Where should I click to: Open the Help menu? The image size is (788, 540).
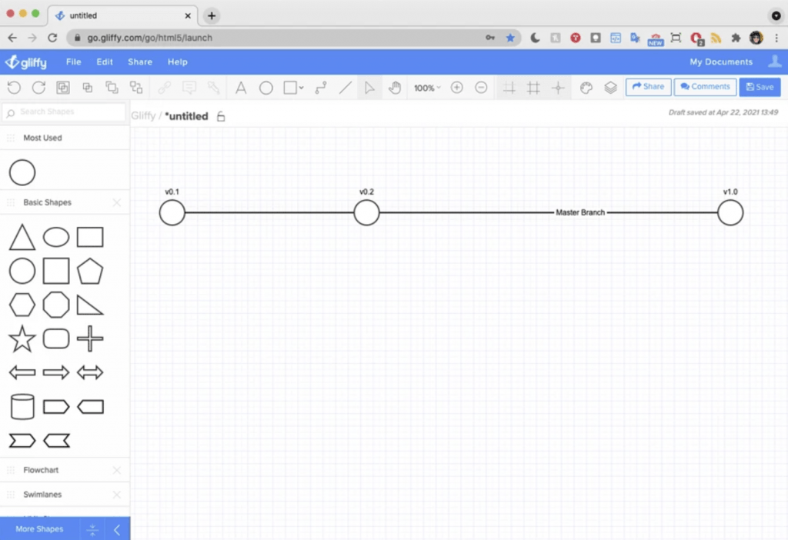click(178, 62)
